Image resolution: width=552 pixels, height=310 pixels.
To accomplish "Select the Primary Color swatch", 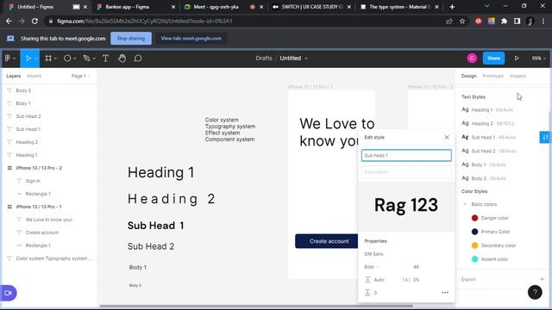I will (x=474, y=232).
